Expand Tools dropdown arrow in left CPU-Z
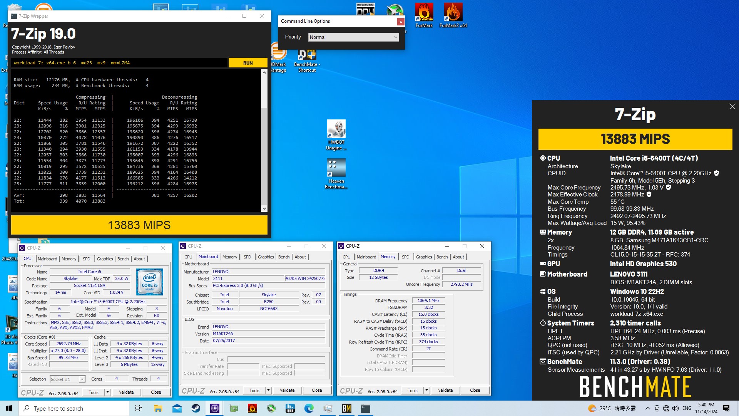739x416 pixels. click(107, 393)
